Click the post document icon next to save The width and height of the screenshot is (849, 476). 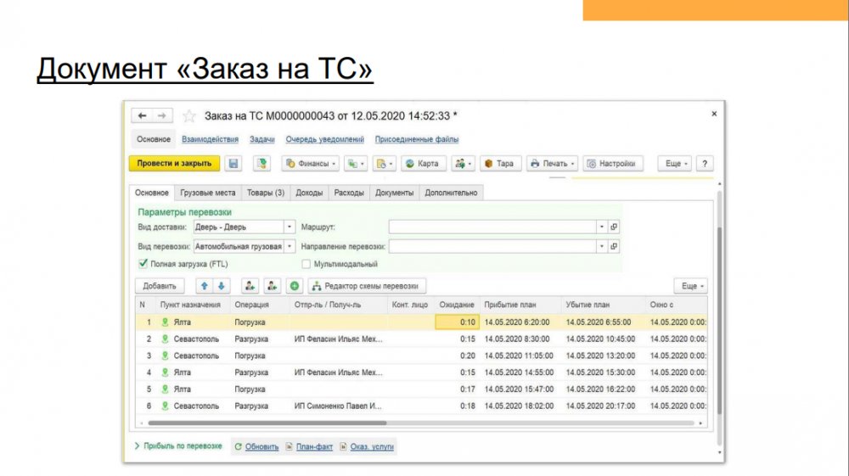(x=261, y=164)
